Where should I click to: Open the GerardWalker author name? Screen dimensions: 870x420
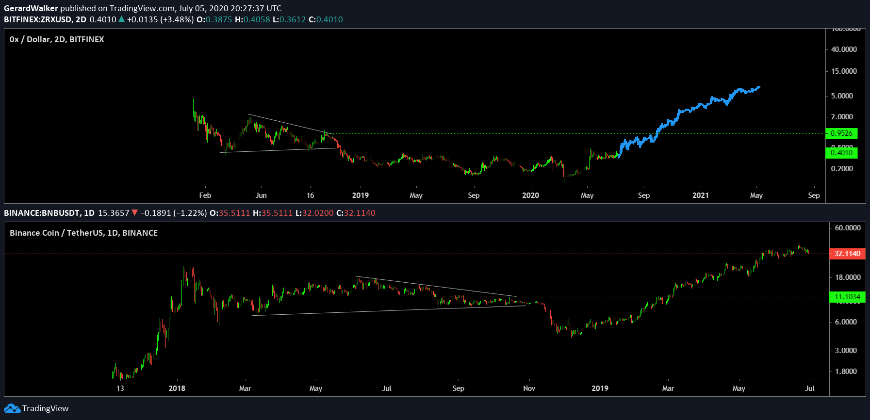[x=31, y=8]
